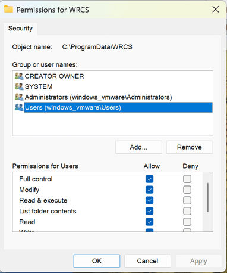
Task: Click the Administrators group icon
Action: 19,97
